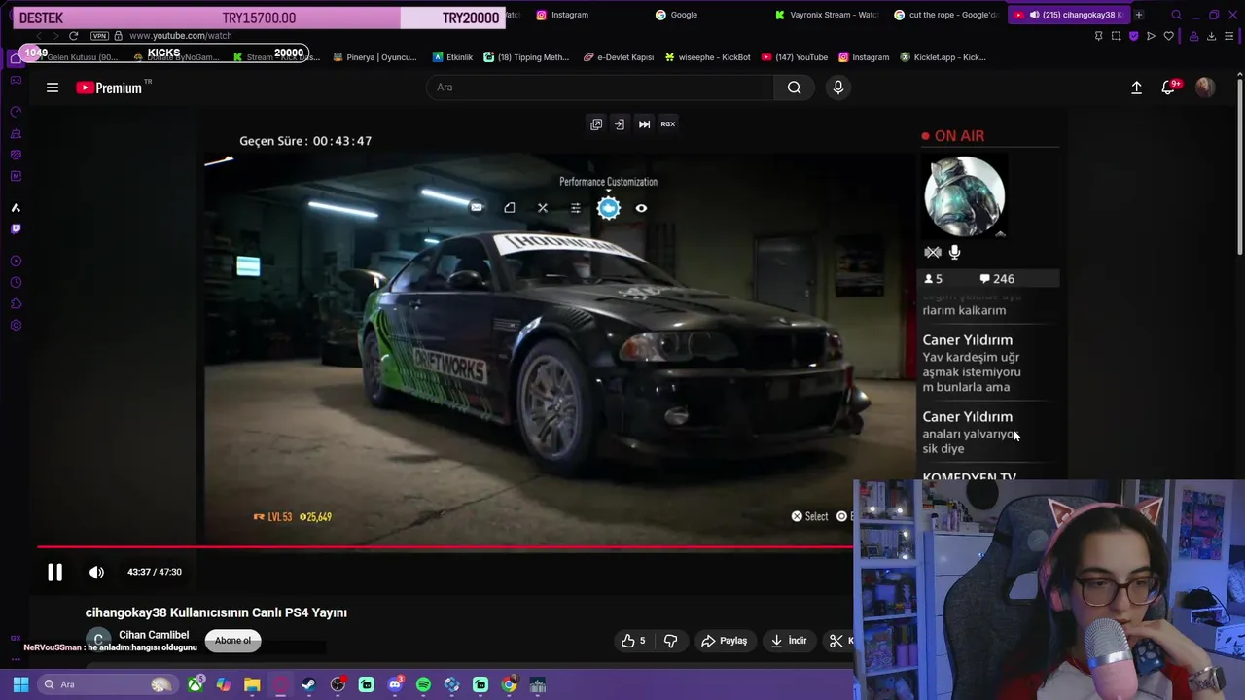Click the GX pop-out video icon
The image size is (1245, 700).
pyautogui.click(x=596, y=124)
